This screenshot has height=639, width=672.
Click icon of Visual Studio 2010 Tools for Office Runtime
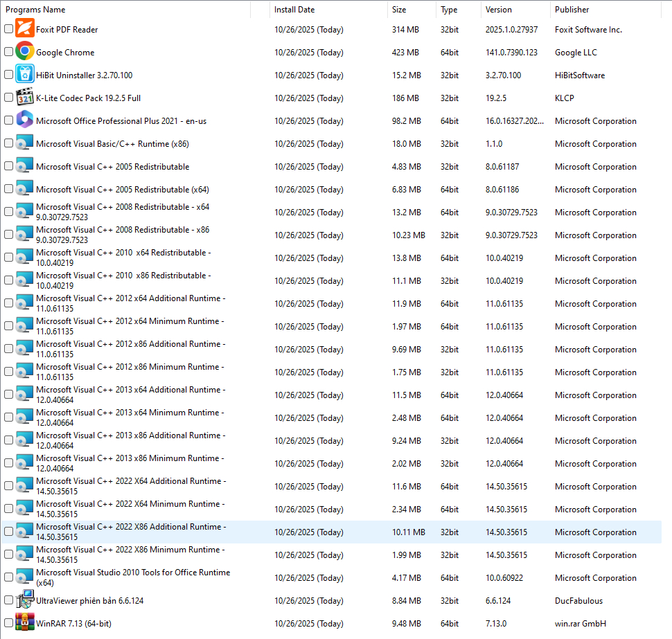tap(24, 577)
